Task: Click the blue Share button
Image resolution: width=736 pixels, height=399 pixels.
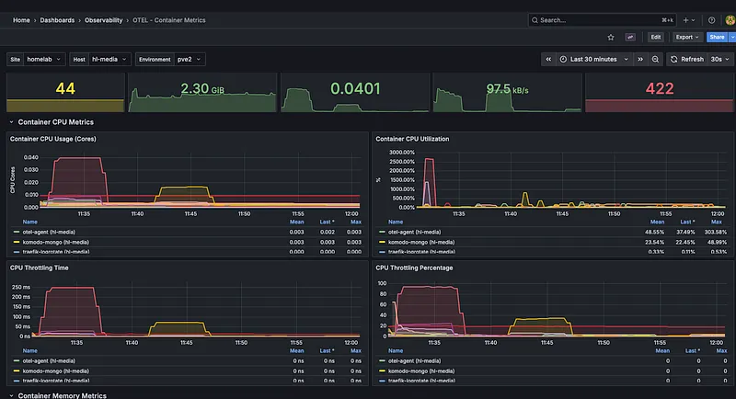Action: point(716,38)
